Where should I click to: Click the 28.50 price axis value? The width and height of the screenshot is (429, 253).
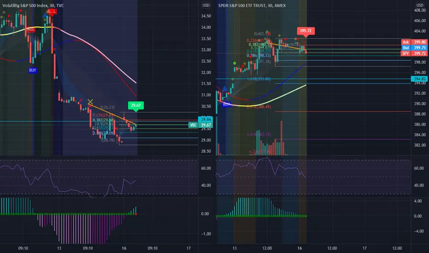pos(206,151)
